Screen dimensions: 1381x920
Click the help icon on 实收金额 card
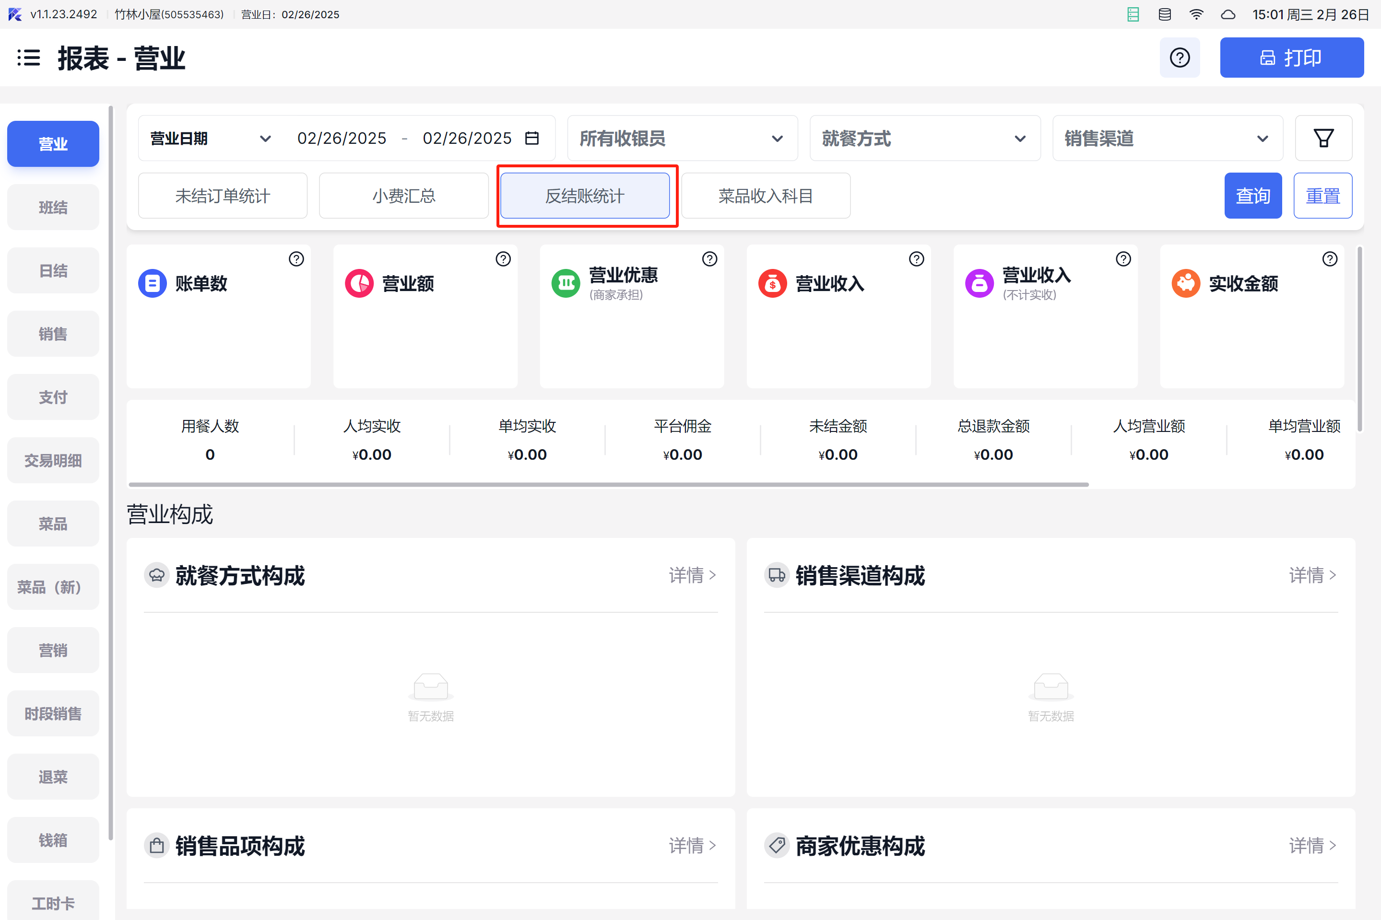pos(1329,259)
